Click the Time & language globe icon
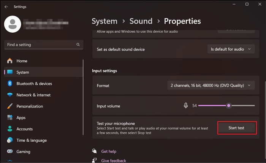 [9, 141]
